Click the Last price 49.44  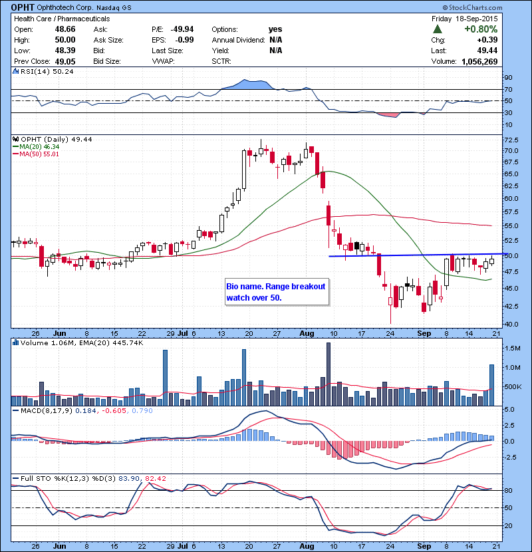click(487, 51)
